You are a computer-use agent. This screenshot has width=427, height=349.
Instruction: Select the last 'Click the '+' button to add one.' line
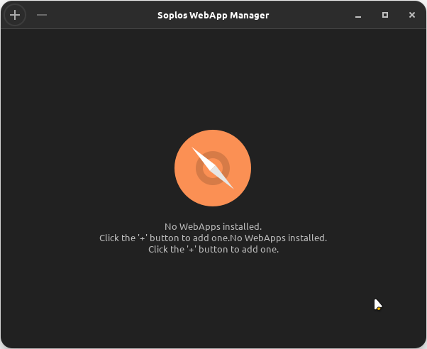[x=213, y=250]
